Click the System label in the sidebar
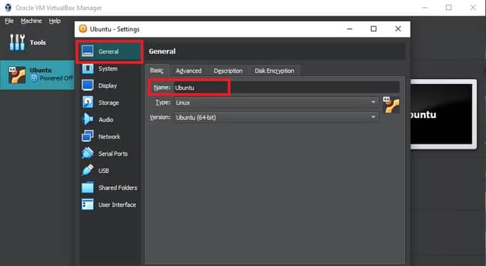The height and width of the screenshot is (266, 486). (108, 69)
